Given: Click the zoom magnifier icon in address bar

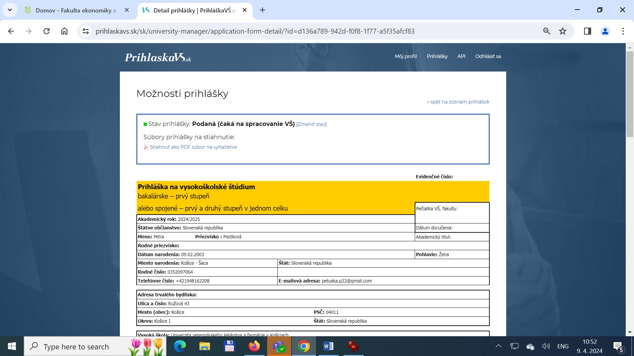Looking at the screenshot, I should [547, 31].
